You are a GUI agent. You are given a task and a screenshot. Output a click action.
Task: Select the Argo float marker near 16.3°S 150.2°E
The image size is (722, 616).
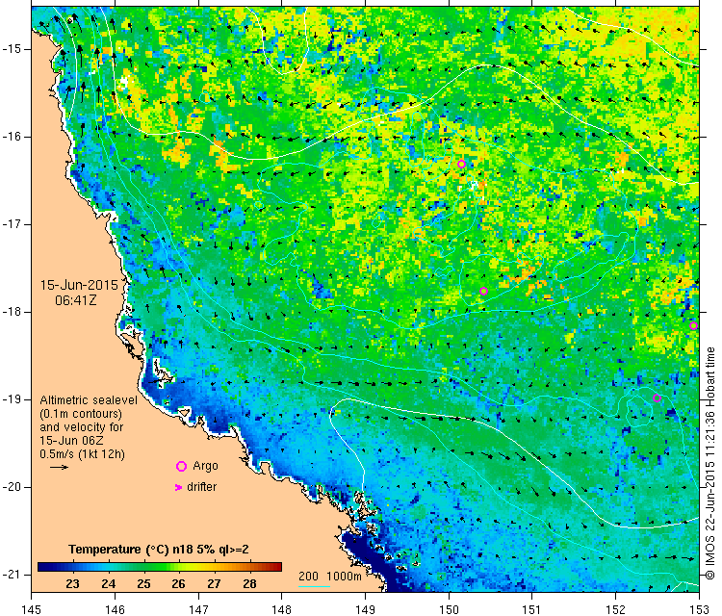[x=461, y=164]
